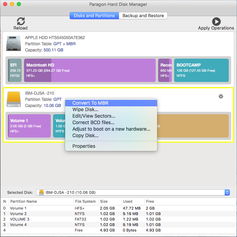Click the Reload icon
This screenshot has width=237, height=237.
[21, 21]
